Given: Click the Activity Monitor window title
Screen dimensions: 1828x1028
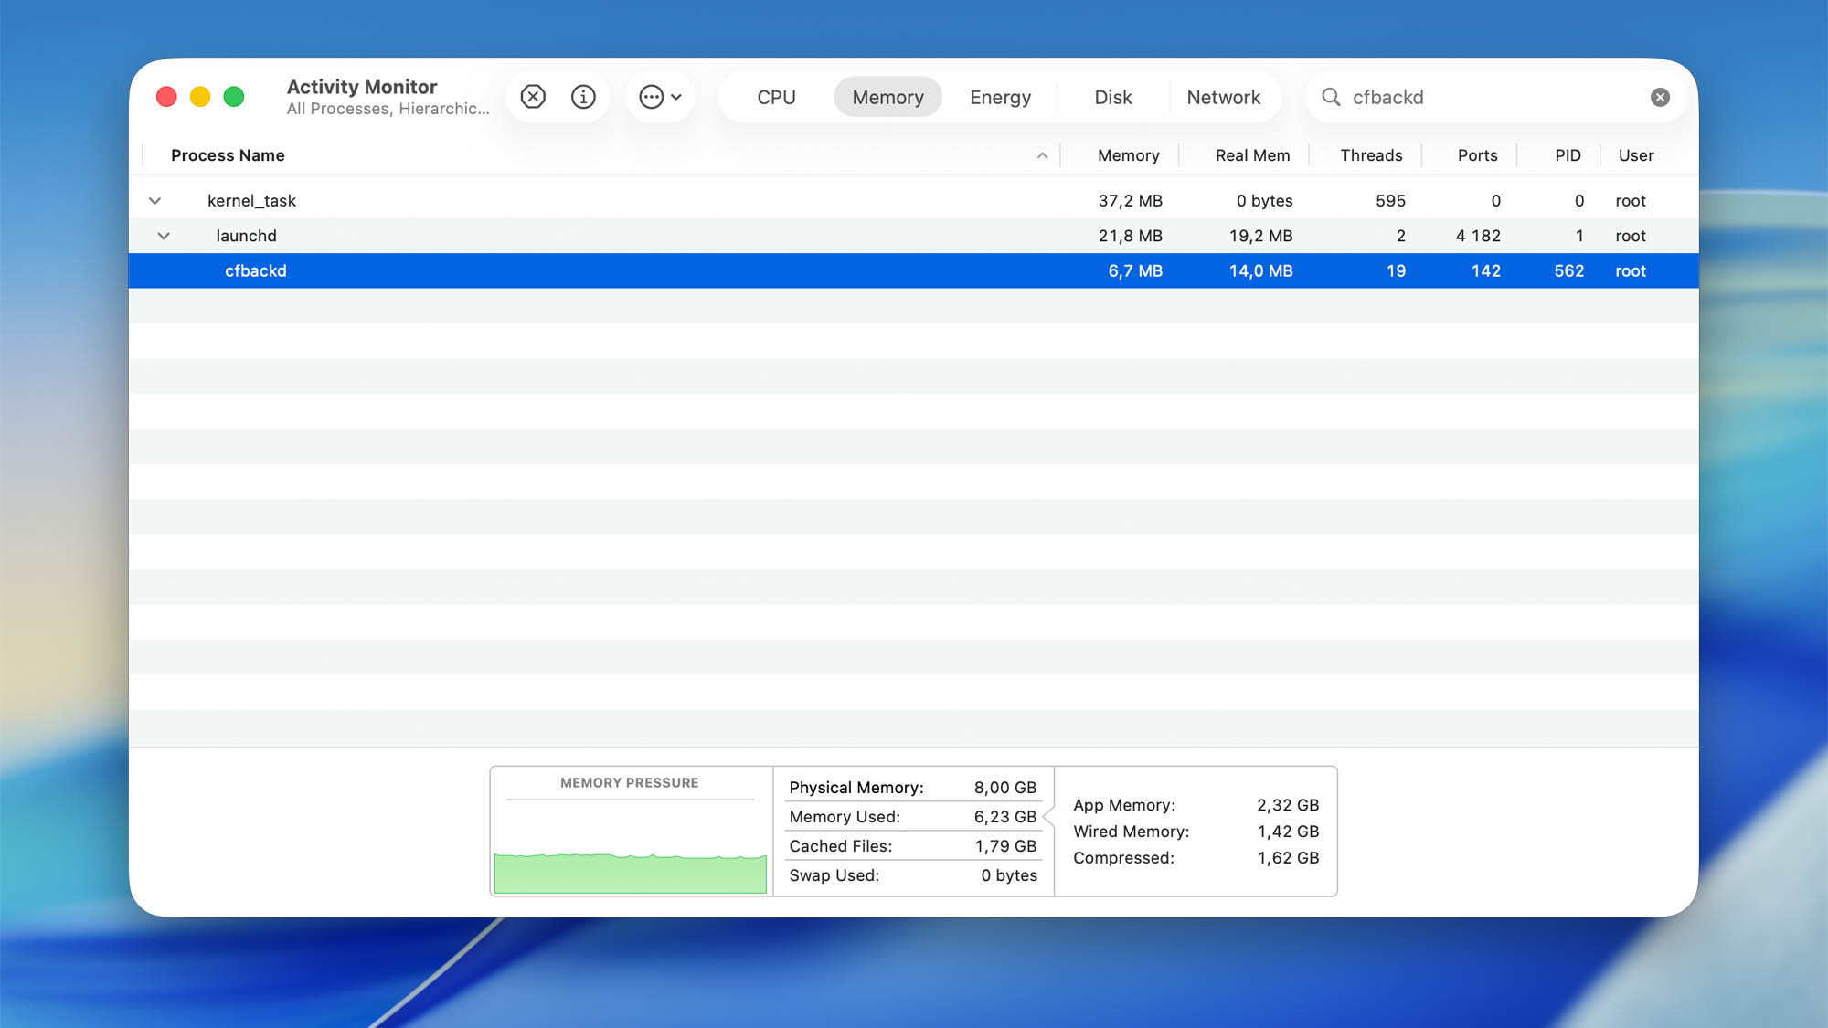Looking at the screenshot, I should click(x=362, y=87).
